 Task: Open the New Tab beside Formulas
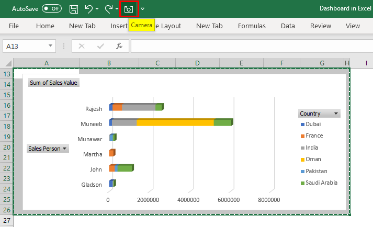[x=209, y=26]
